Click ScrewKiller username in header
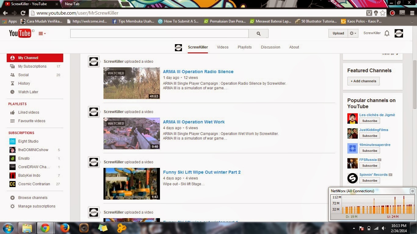The image size is (417, 234). (372, 33)
